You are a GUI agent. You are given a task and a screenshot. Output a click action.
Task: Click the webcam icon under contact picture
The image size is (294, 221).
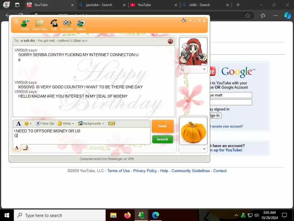182,69
